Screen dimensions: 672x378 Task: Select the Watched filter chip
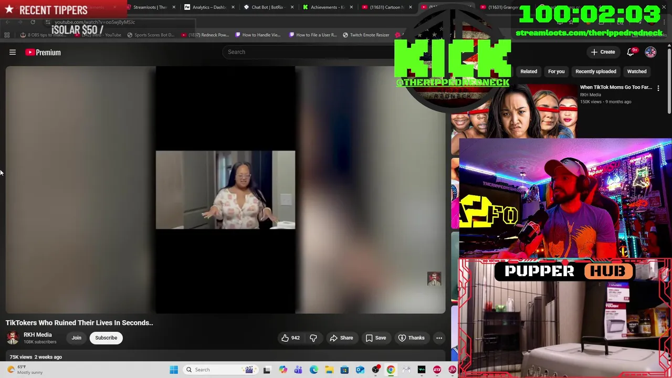636,71
